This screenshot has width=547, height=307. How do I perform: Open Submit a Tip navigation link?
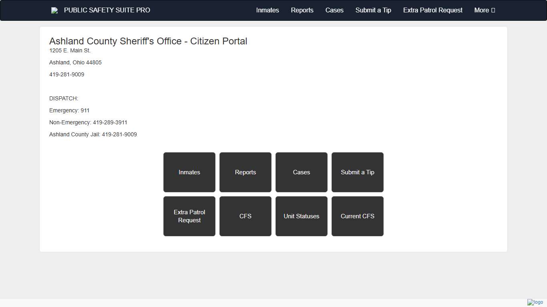coord(373,10)
